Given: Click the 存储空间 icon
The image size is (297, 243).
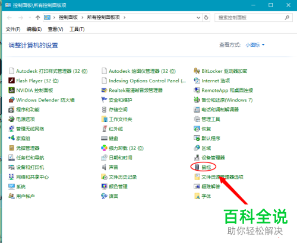Looking at the screenshot, I should [x=104, y=110].
